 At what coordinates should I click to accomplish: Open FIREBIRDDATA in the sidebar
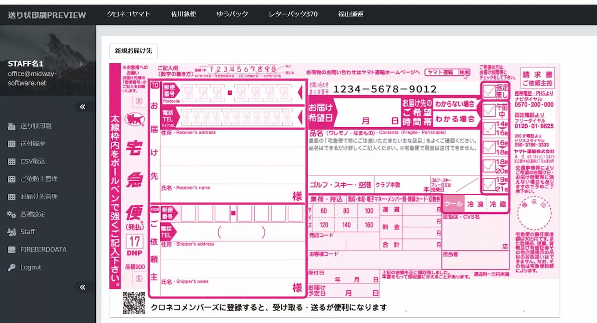(x=43, y=249)
